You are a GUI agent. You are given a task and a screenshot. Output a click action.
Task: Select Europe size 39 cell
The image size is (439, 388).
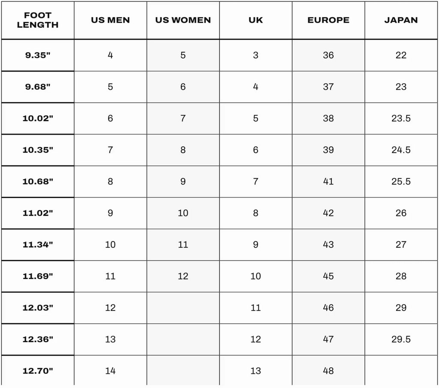tap(328, 150)
